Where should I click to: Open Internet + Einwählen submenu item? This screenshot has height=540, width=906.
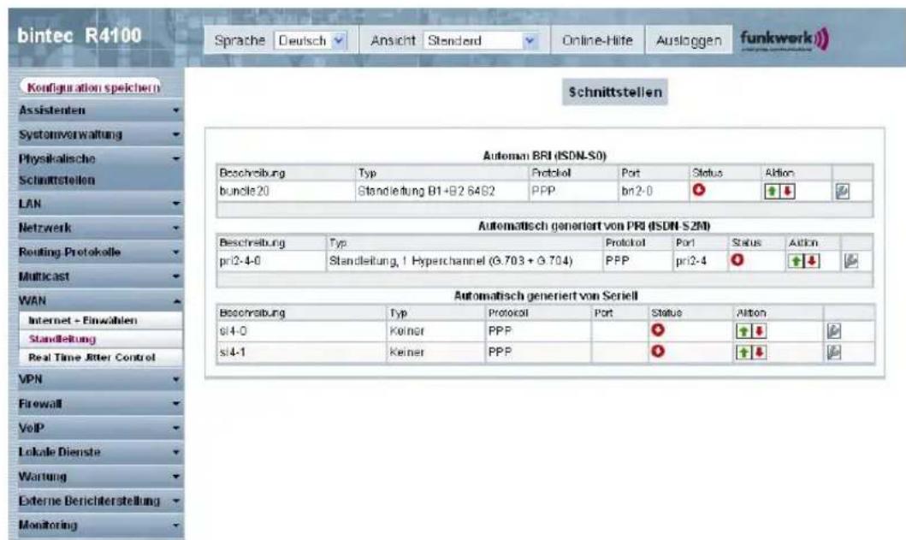coord(101,320)
